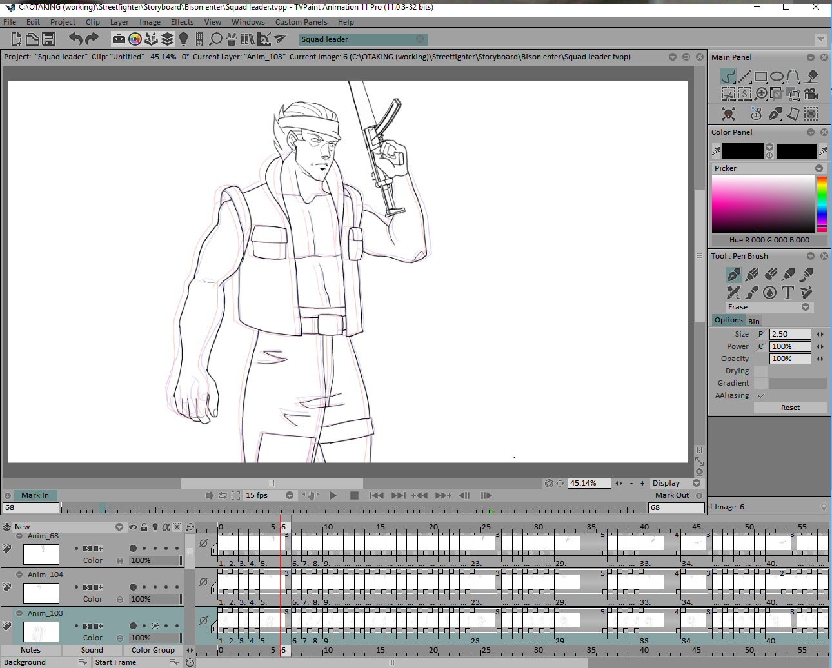The width and height of the screenshot is (832, 668).
Task: Click the layers stack icon in toolbar
Action: point(168,39)
